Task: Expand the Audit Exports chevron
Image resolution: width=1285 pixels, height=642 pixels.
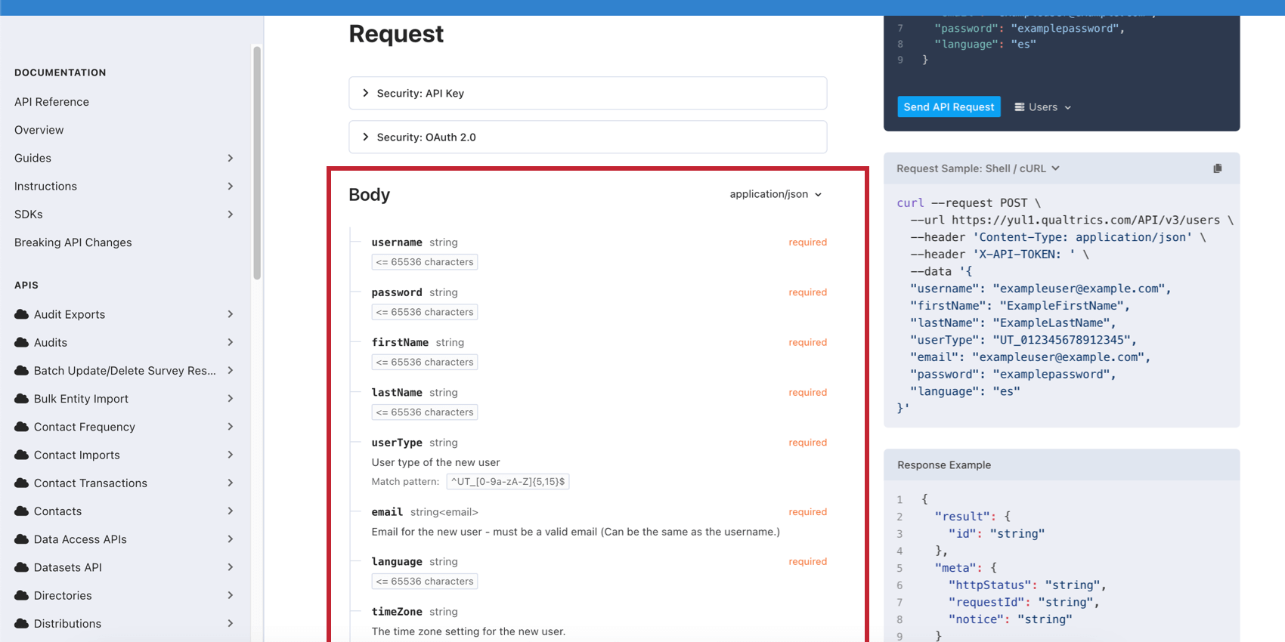Action: (x=231, y=314)
